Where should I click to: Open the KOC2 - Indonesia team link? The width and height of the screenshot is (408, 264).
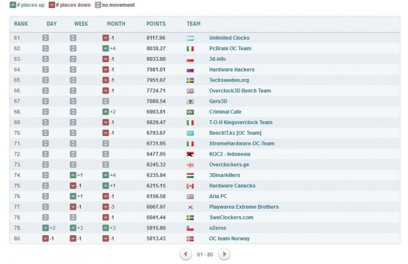pos(230,154)
